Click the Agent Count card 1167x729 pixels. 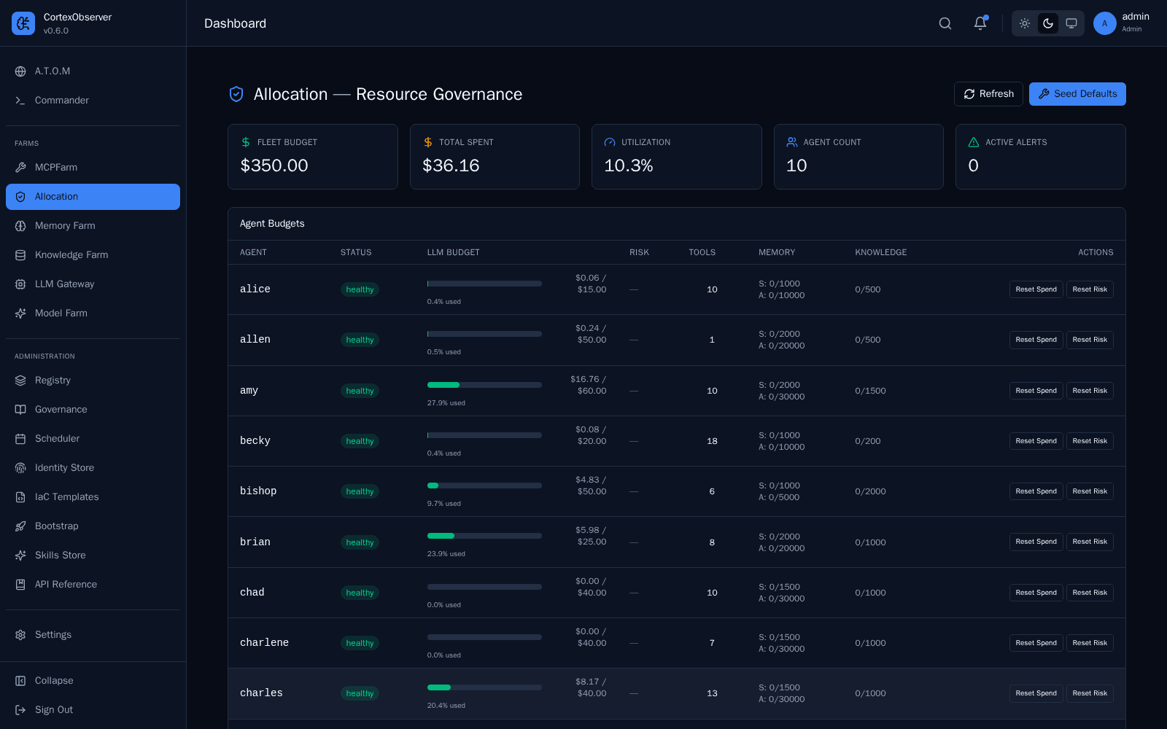pyautogui.click(x=858, y=157)
